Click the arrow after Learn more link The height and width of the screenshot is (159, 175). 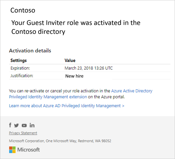coord(123,106)
